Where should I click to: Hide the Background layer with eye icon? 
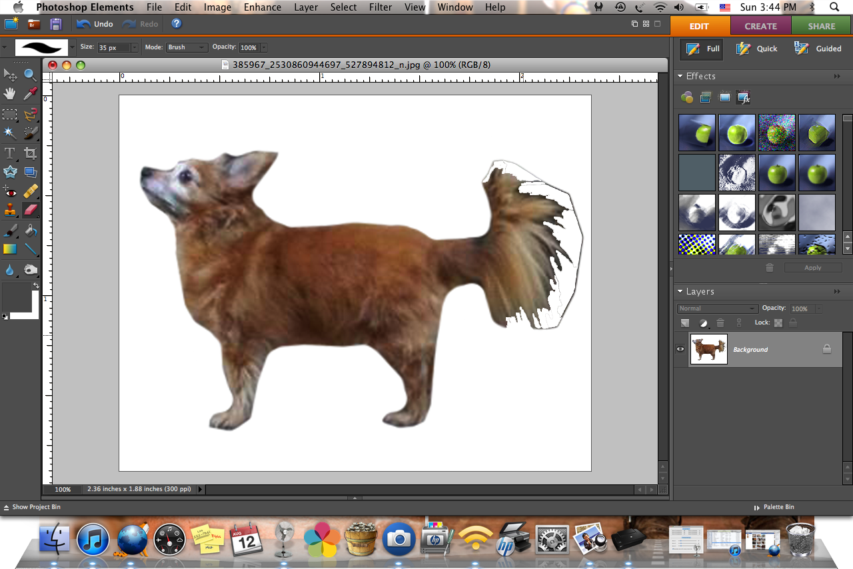coord(680,348)
